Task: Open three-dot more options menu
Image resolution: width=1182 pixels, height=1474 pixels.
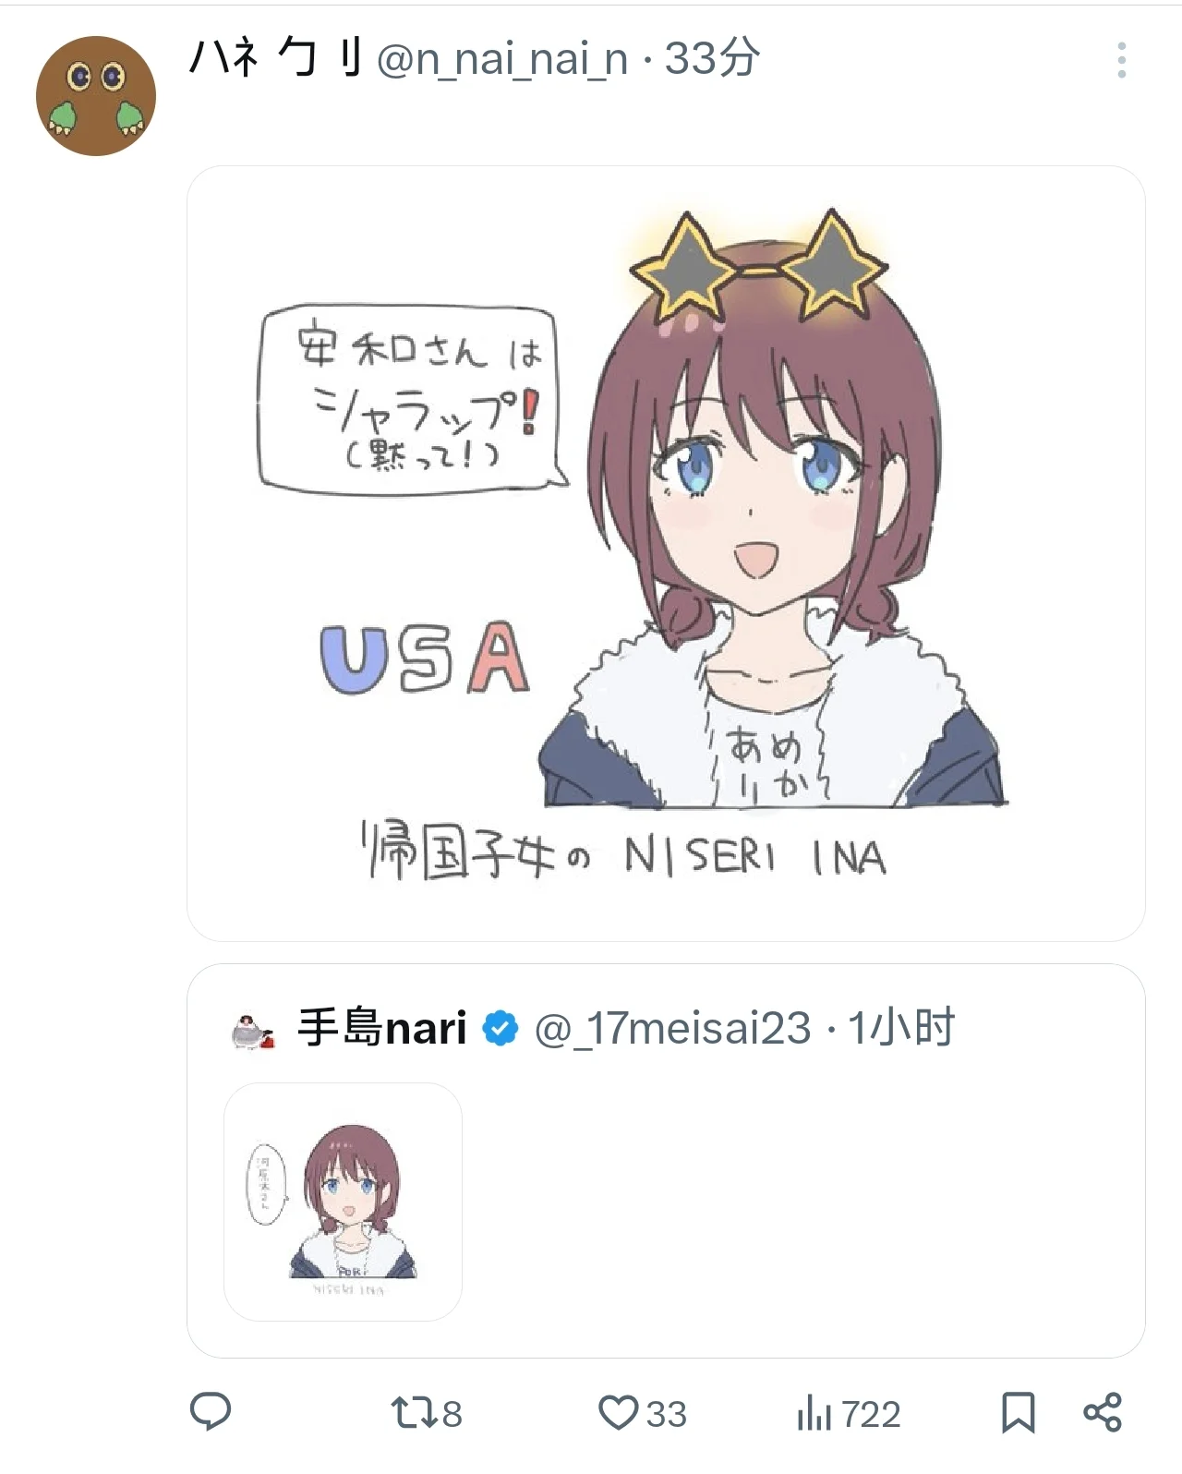Action: pos(1121,60)
